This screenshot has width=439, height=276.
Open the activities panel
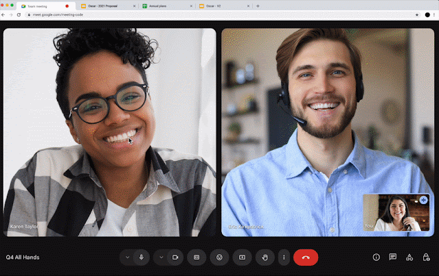click(409, 258)
